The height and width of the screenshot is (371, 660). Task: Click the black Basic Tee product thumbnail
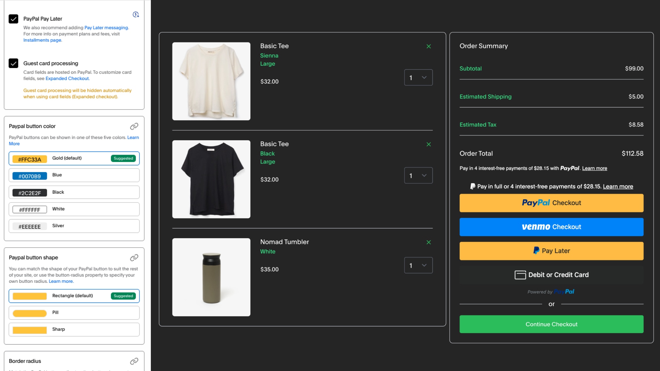(x=211, y=179)
